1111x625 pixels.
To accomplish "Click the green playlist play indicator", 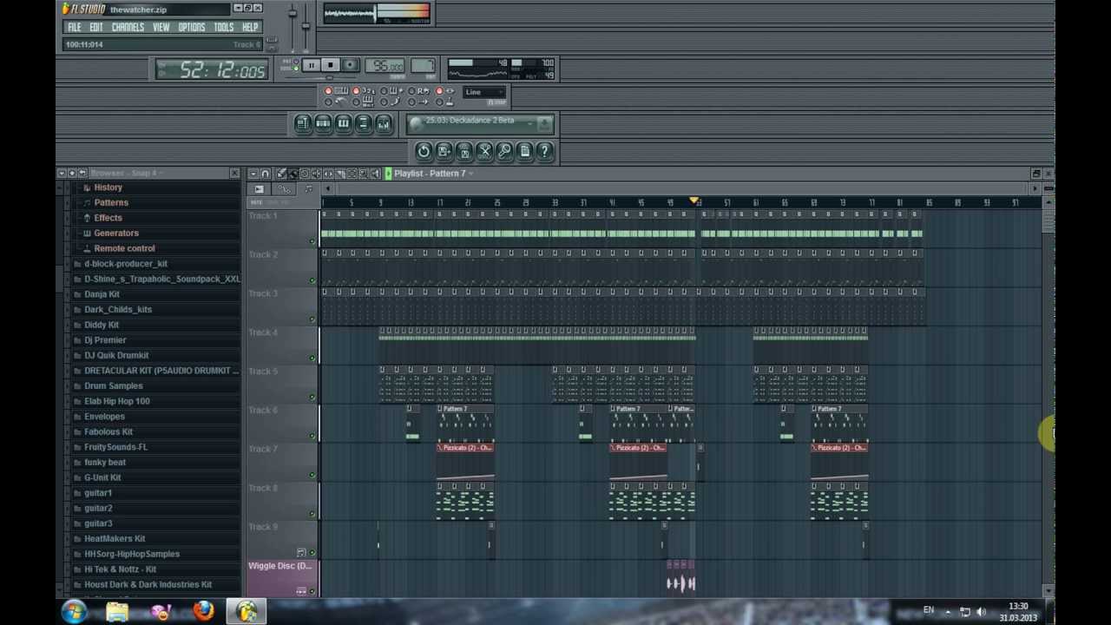I will tap(389, 174).
